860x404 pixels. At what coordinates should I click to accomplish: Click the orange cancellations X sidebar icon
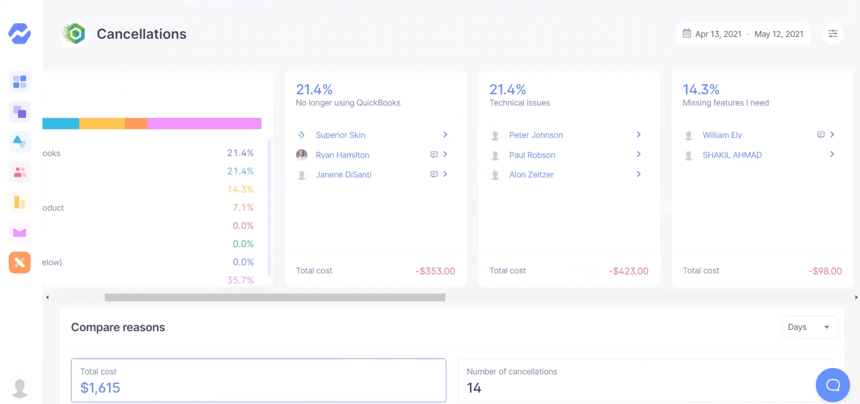[x=19, y=263]
